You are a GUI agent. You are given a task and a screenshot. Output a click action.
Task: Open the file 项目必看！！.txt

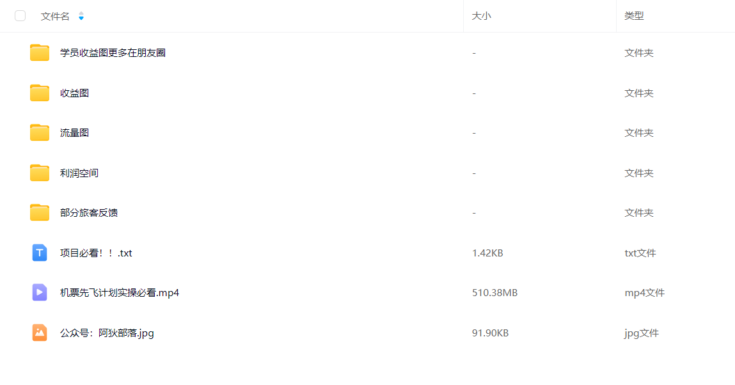click(x=96, y=253)
